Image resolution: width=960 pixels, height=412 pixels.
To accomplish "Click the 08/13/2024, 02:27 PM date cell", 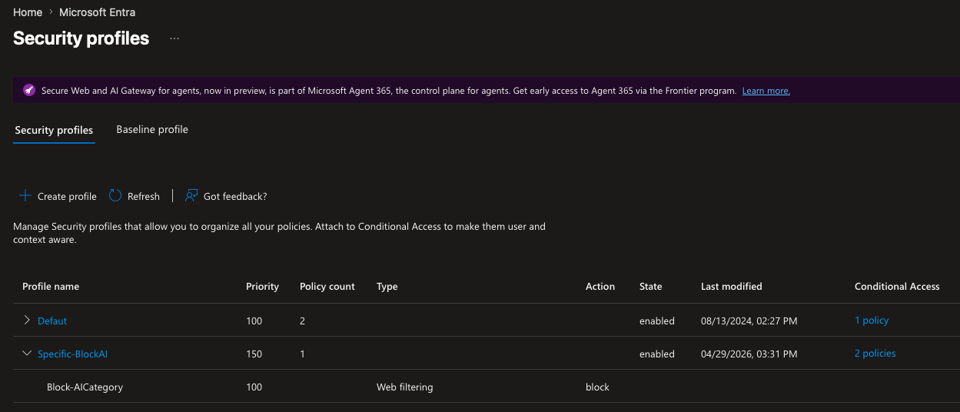I will coord(749,321).
